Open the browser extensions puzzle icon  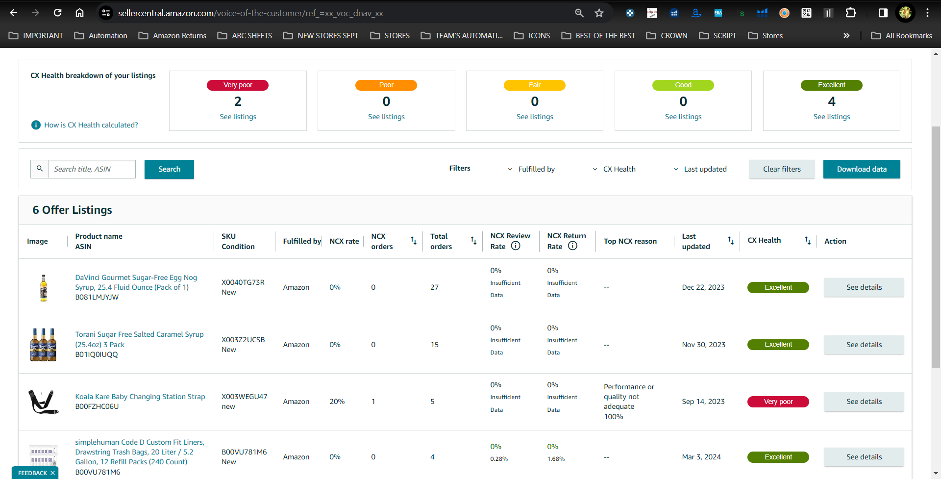851,13
